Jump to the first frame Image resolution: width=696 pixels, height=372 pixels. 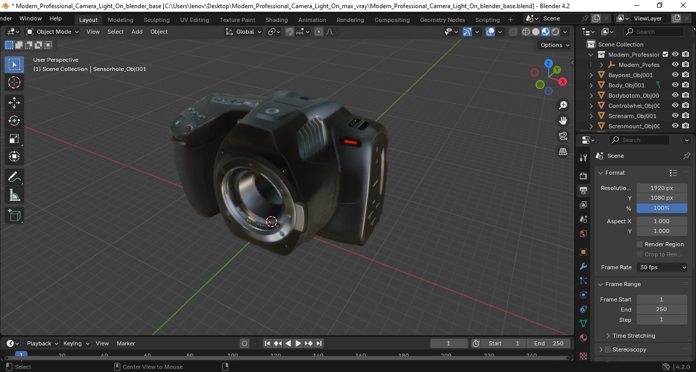(267, 343)
